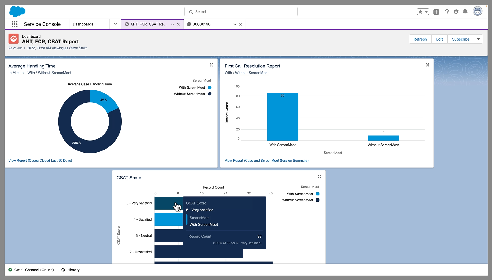
Task: Open the 00000190 tab options chevron
Action: [235, 24]
